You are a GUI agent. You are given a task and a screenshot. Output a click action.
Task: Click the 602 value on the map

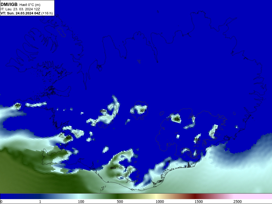pyautogui.click(x=69, y=138)
